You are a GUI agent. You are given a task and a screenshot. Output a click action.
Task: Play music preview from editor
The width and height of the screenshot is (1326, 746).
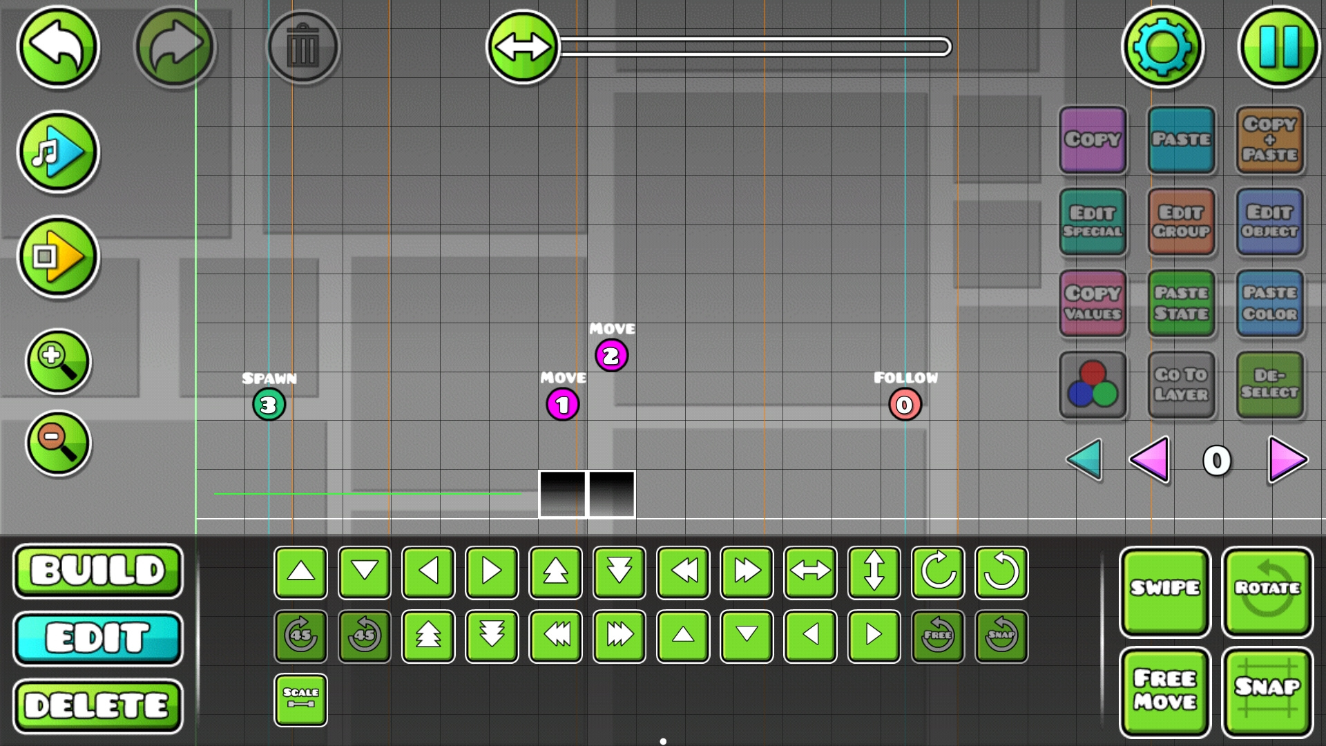point(59,152)
